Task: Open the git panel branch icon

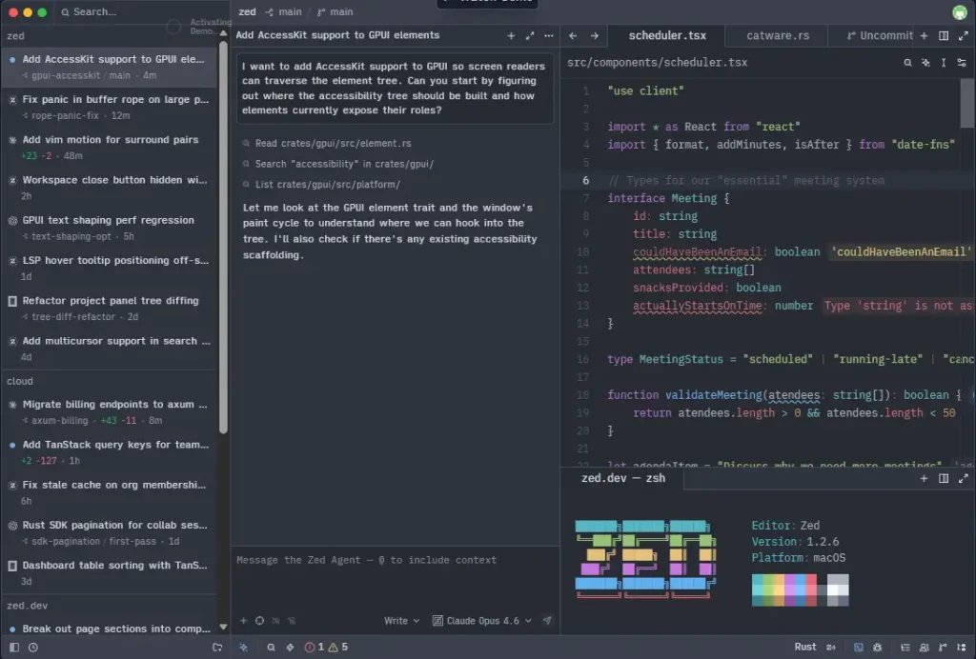Action: pyautogui.click(x=943, y=648)
